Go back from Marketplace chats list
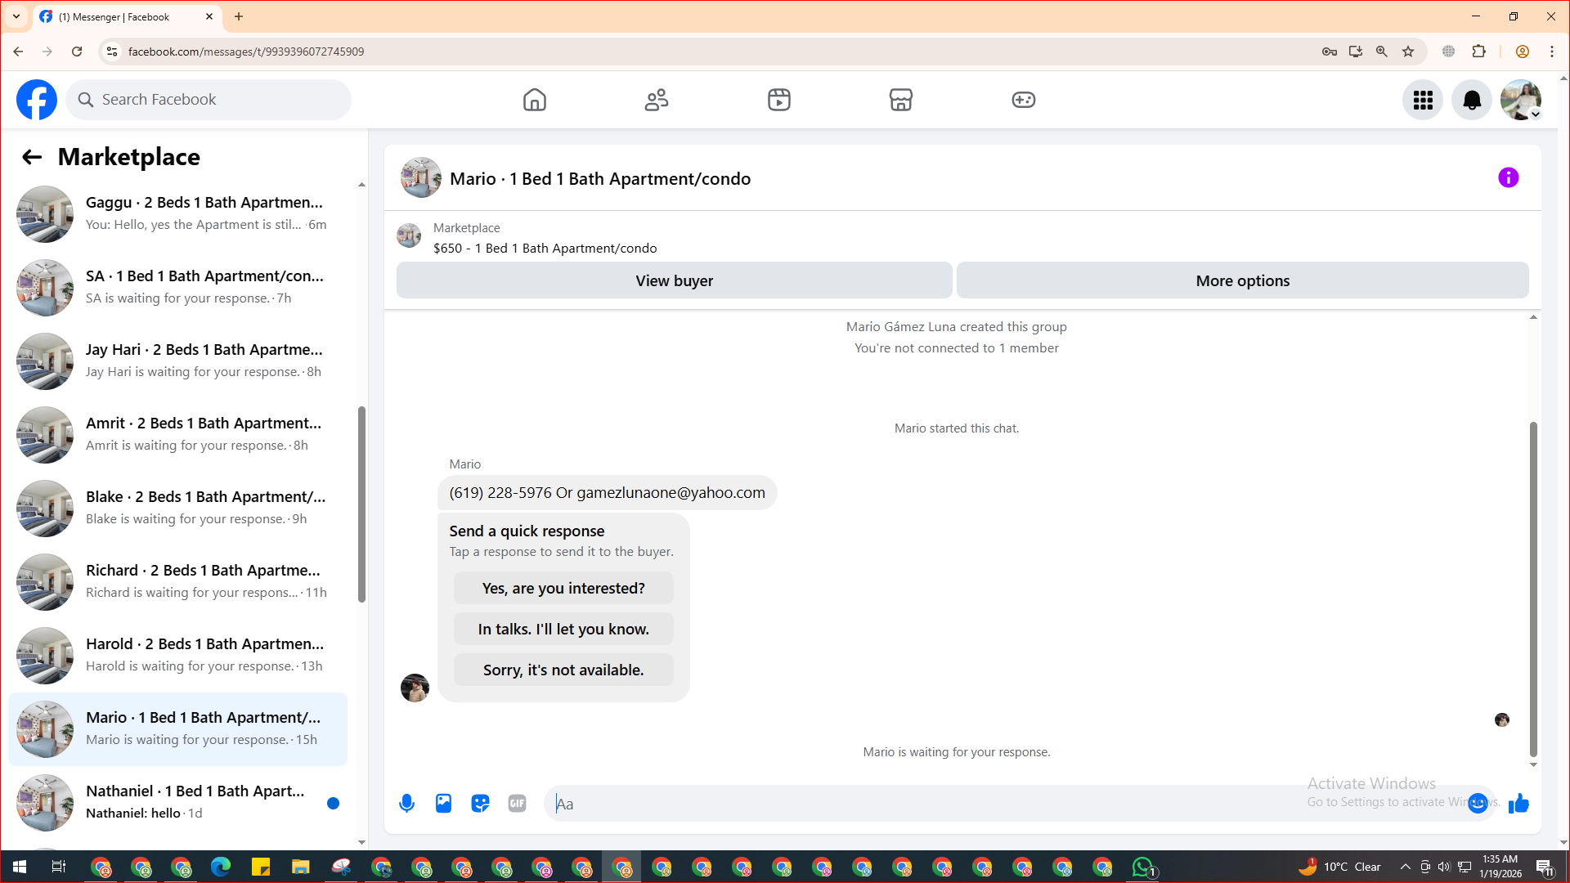Screen dimensions: 1570x883 [x=32, y=157]
